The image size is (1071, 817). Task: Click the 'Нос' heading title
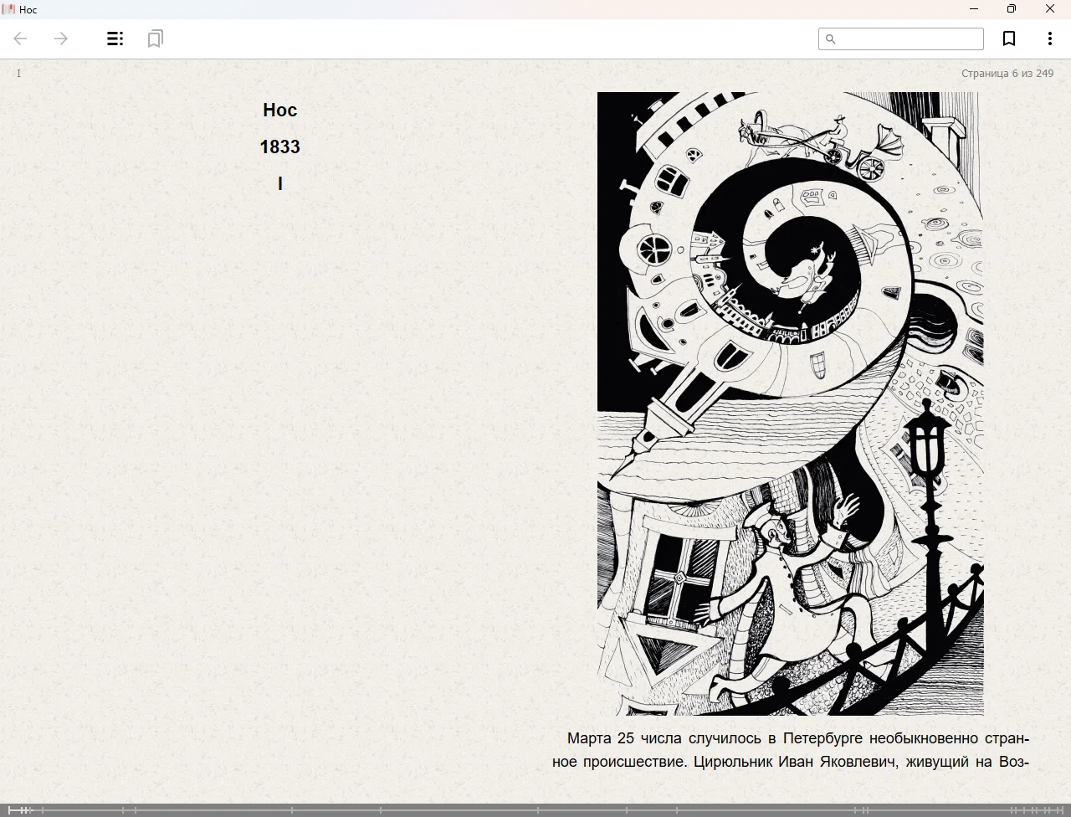279,110
